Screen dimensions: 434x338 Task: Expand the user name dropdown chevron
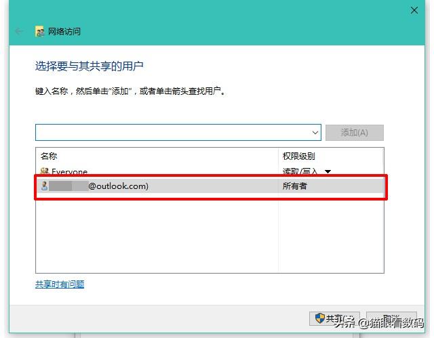[x=315, y=133]
